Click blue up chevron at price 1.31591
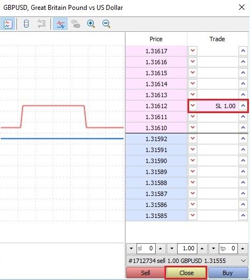 [243, 149]
